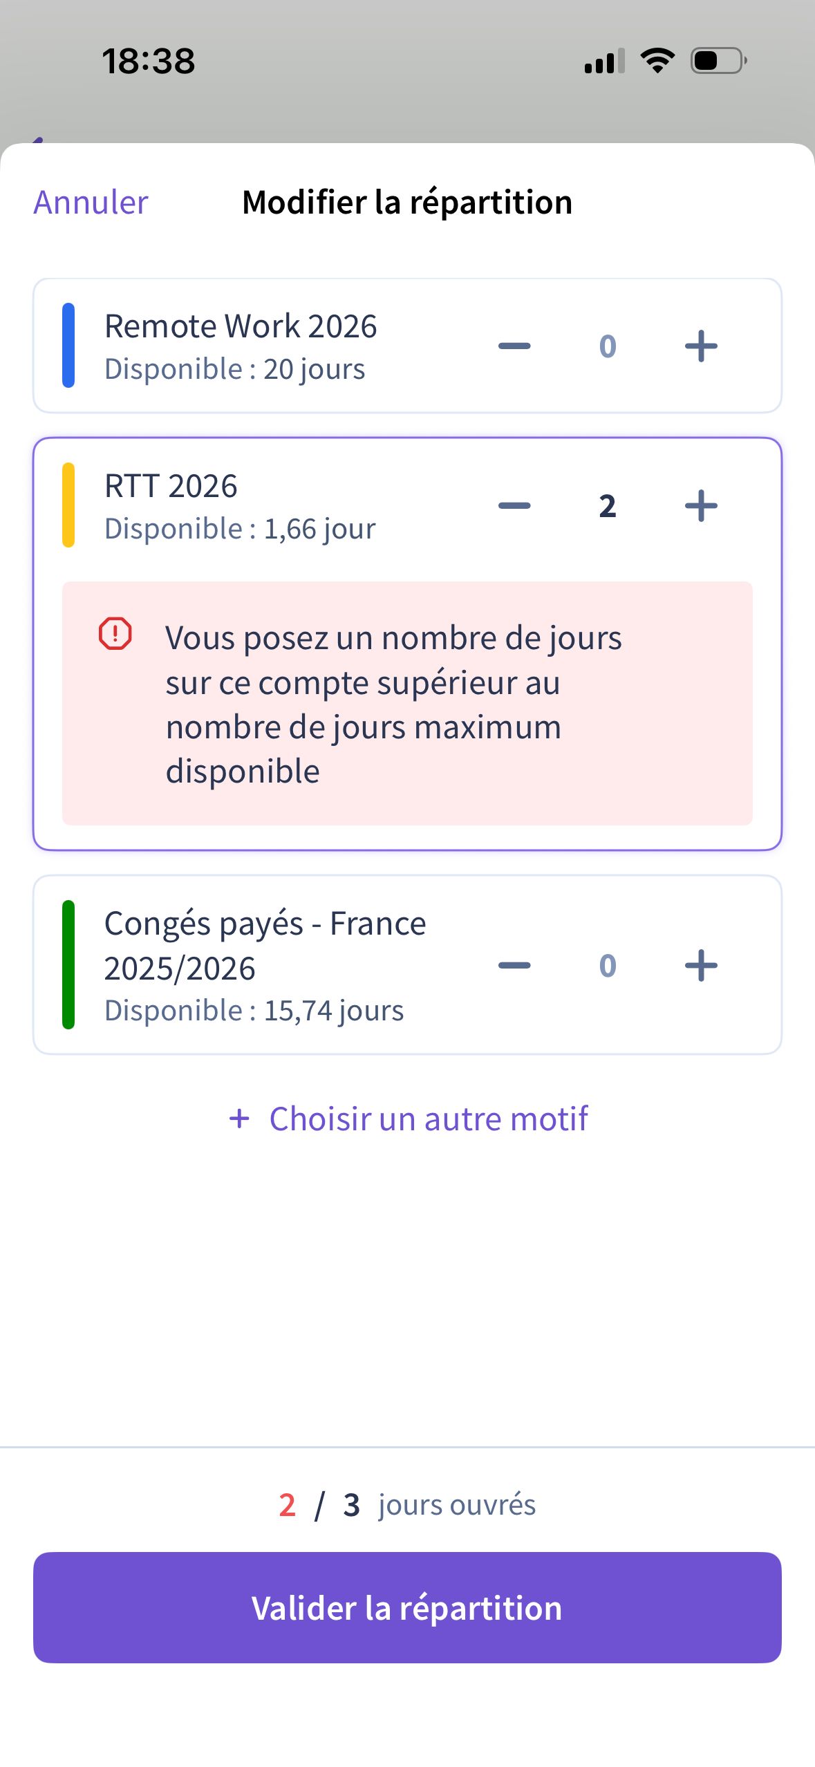Tap plus icon for RTT 2026

[701, 505]
